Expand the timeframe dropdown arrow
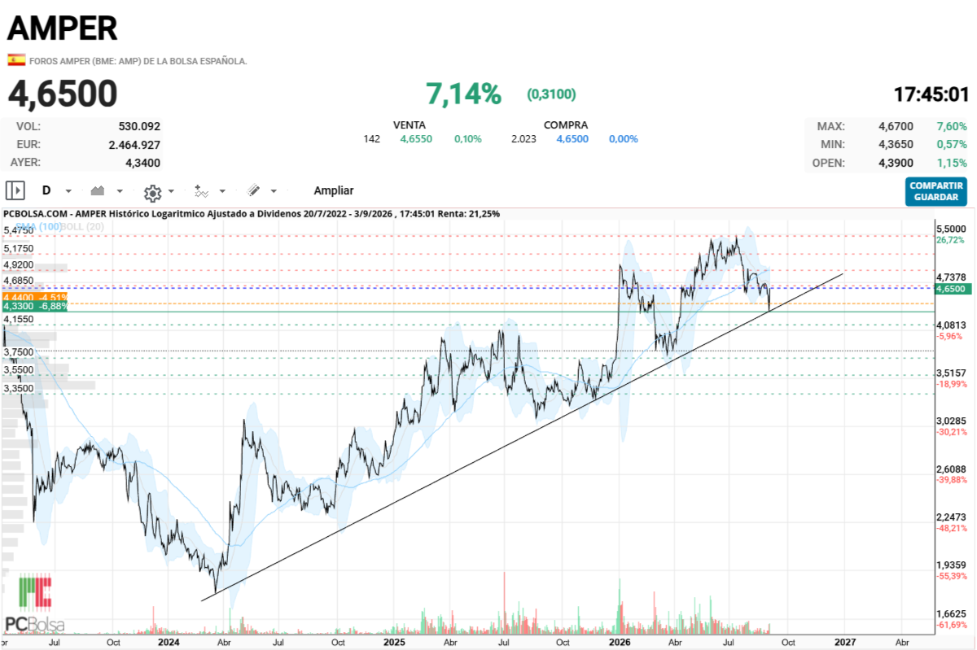Screen dimensions: 977x650 [68, 191]
